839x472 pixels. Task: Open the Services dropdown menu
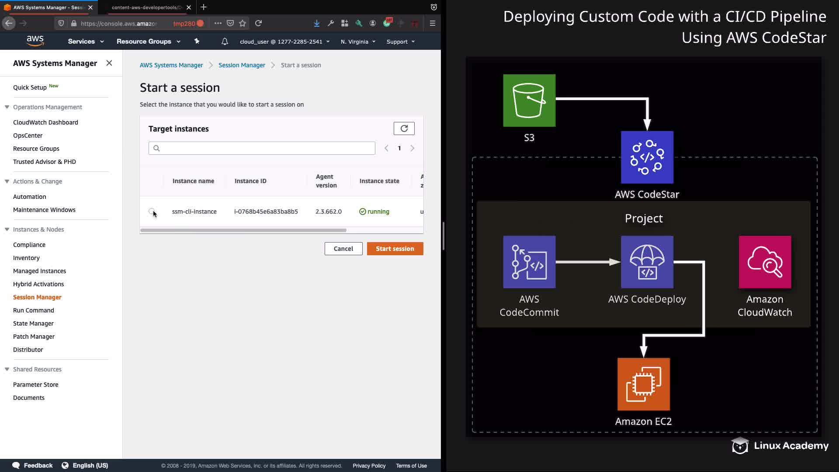[x=86, y=42]
